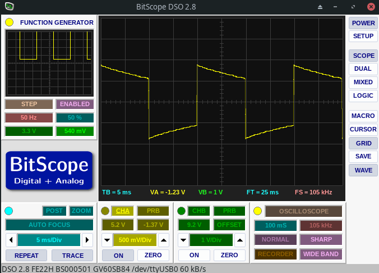Toggle AUTO FOCUS mode
379x273 pixels.
(x=49, y=225)
